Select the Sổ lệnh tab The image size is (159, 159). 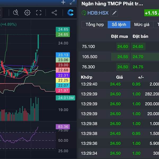point(119,25)
